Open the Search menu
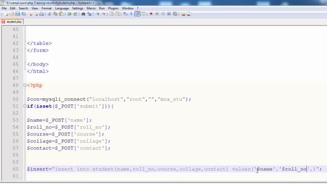 24,8
